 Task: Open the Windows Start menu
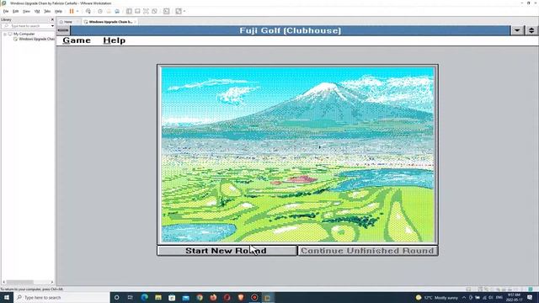[7, 297]
